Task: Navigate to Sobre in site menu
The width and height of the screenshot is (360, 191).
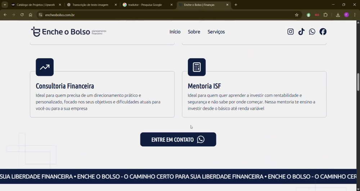Action: point(194,32)
